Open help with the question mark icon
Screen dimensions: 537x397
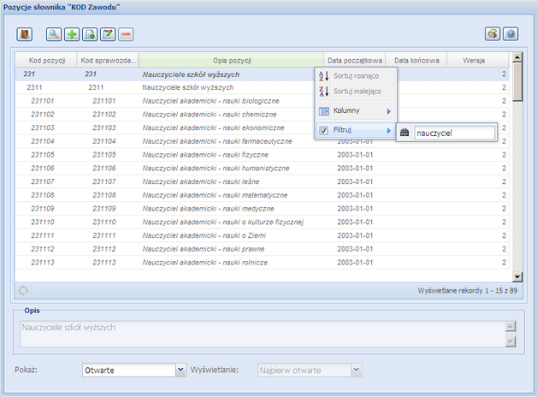(x=510, y=34)
